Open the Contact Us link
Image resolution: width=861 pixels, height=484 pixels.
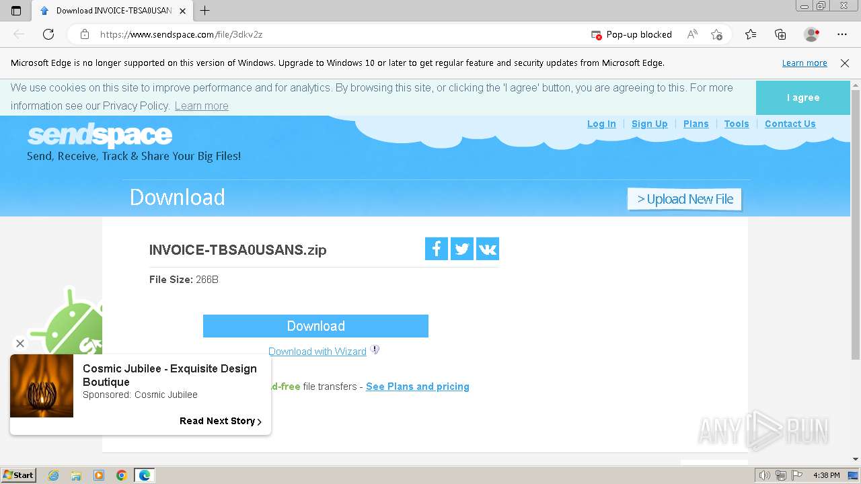click(790, 124)
